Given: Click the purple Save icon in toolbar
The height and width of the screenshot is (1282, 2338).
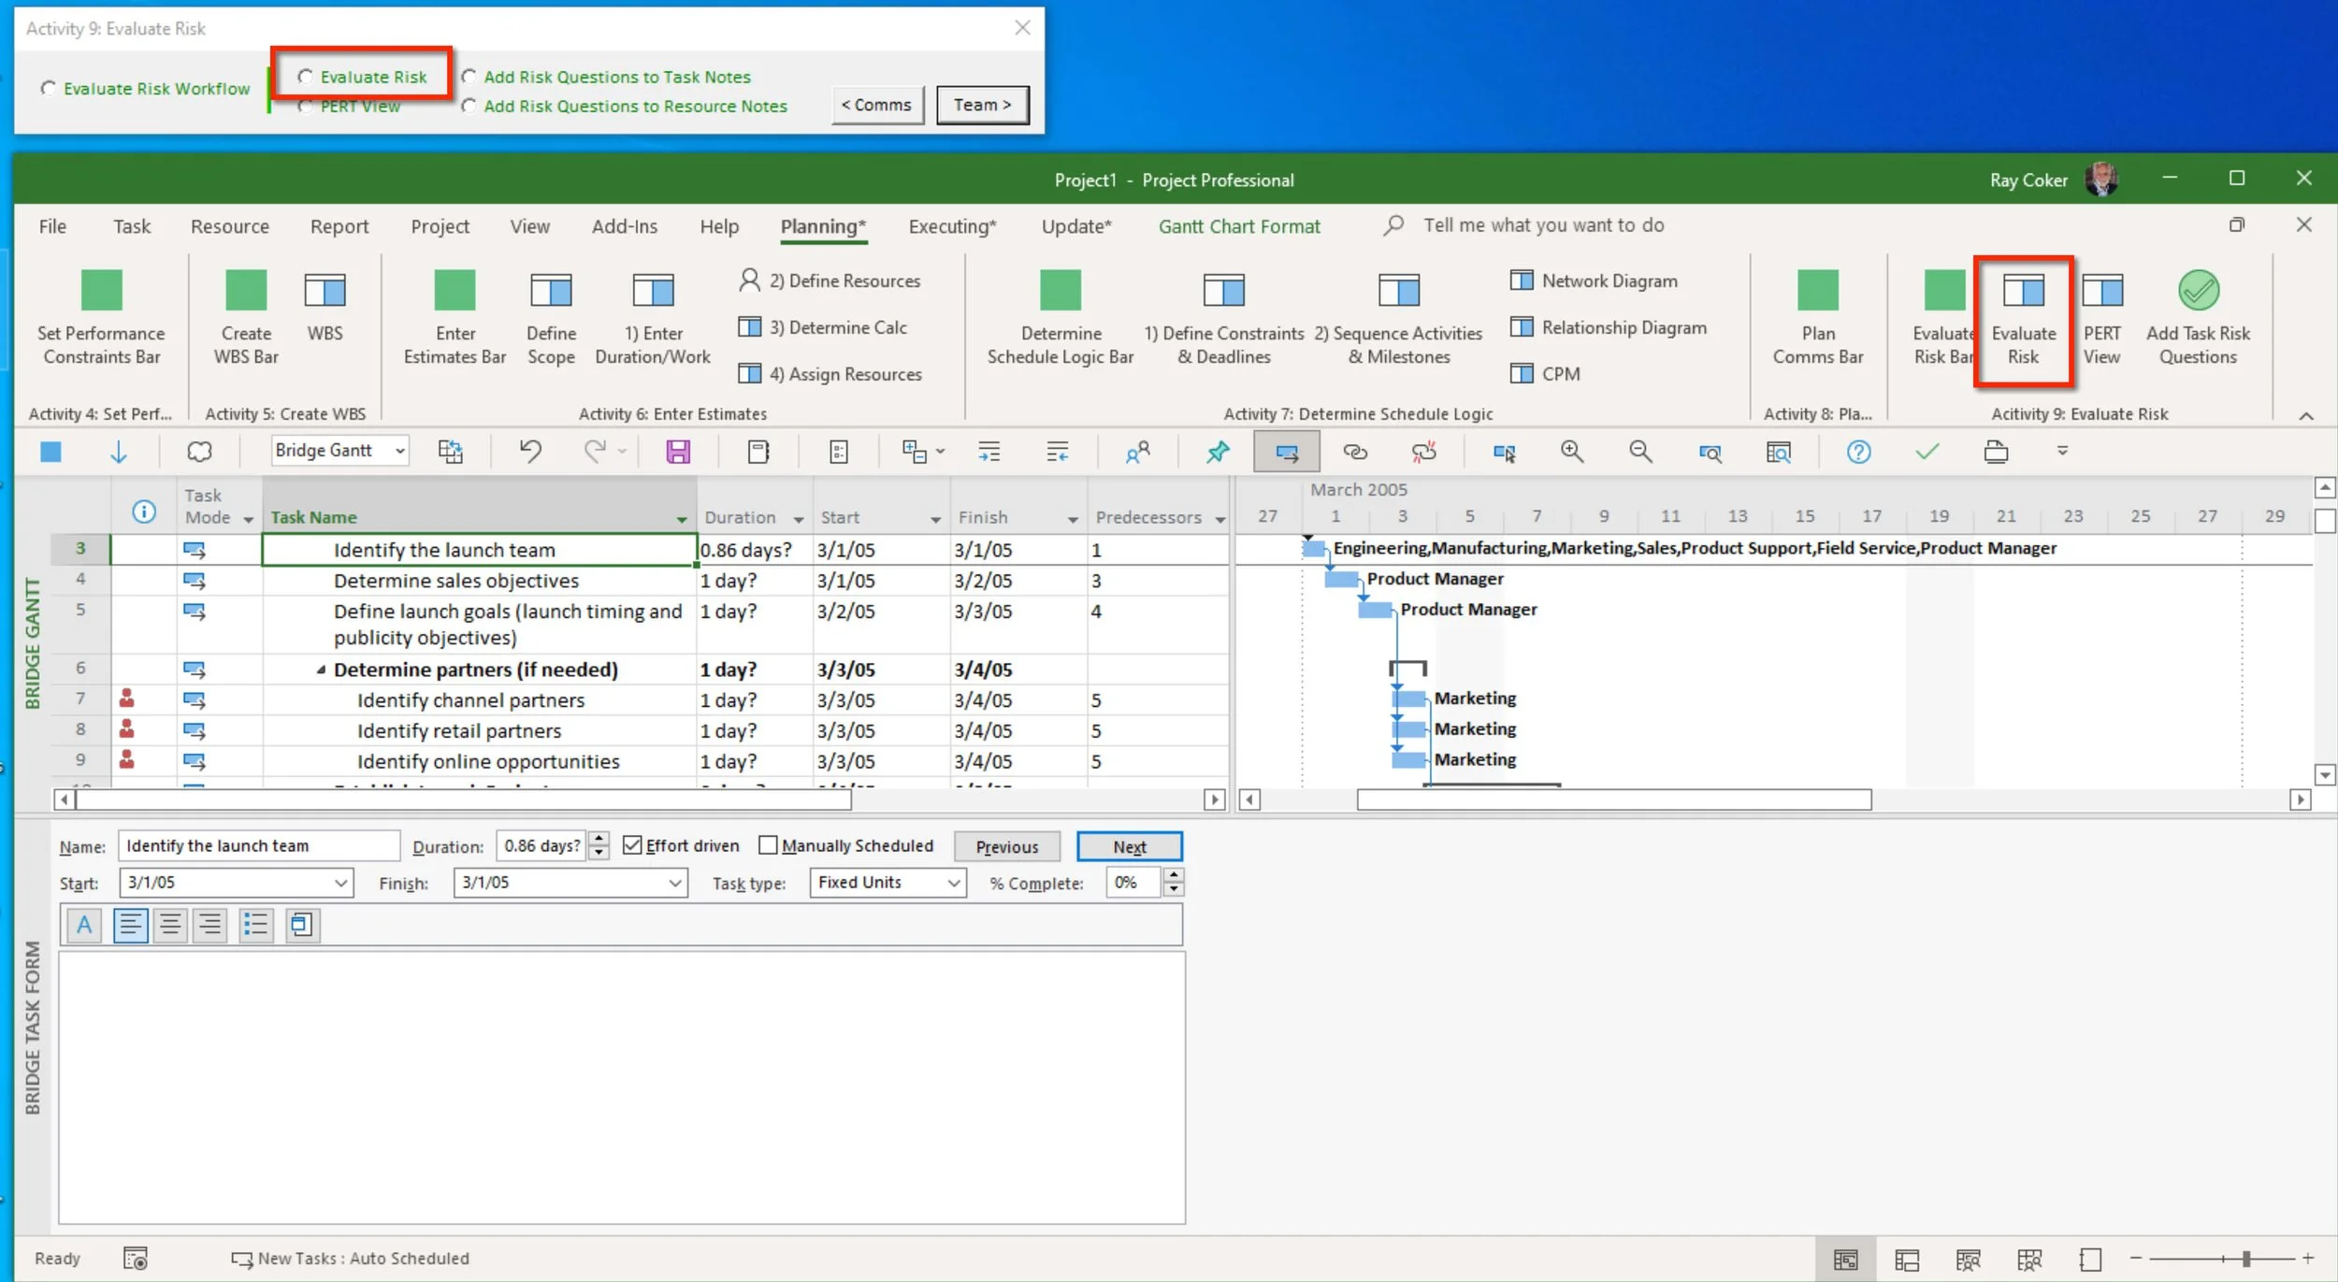Looking at the screenshot, I should [678, 453].
